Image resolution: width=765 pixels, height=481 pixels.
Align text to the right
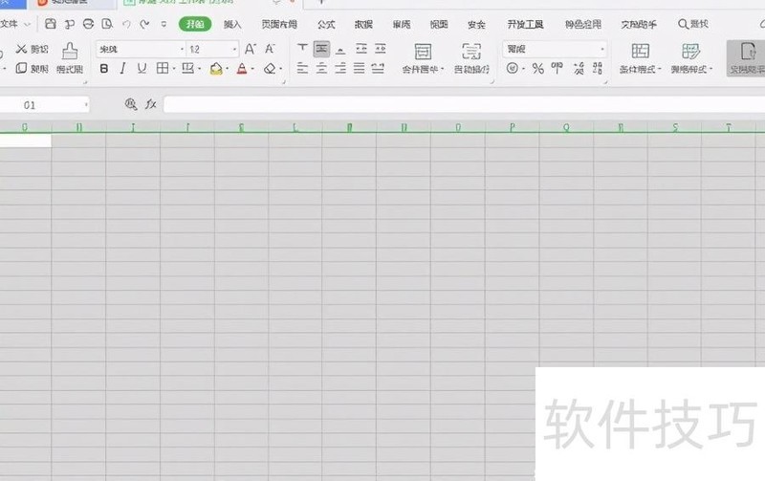point(340,68)
